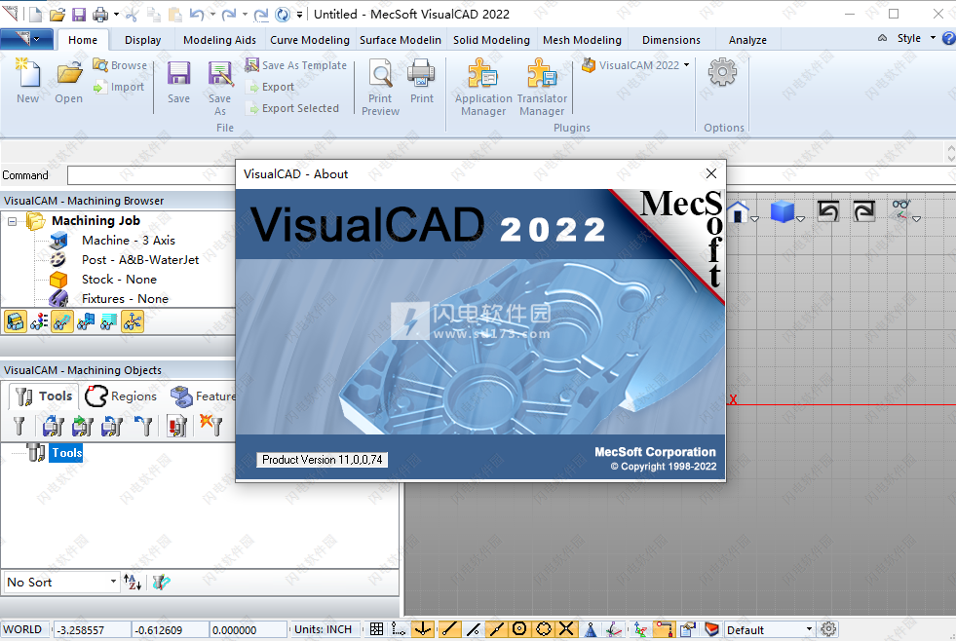Click the Browse button in File group
The image size is (956, 641).
[x=120, y=65]
